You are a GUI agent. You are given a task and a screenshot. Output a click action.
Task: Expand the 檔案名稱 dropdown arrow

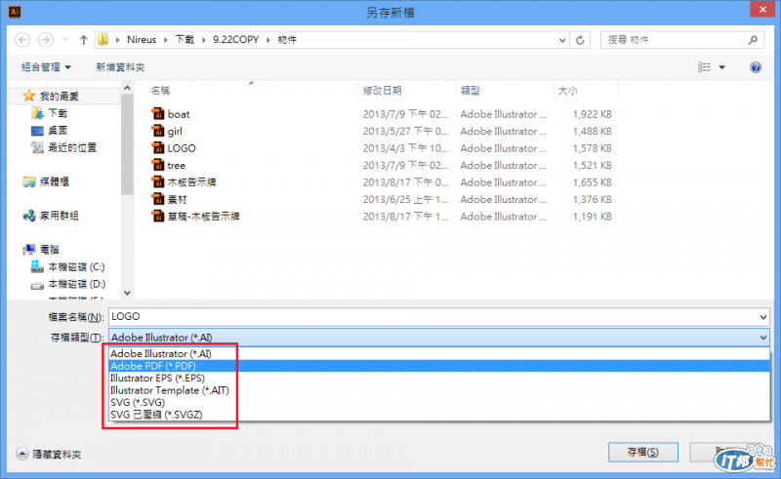tap(763, 317)
